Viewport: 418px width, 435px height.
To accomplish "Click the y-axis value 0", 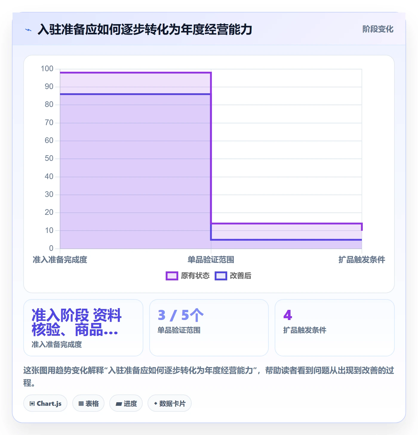I will (x=51, y=248).
